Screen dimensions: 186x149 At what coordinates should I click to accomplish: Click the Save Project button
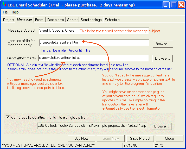click(140, 138)
